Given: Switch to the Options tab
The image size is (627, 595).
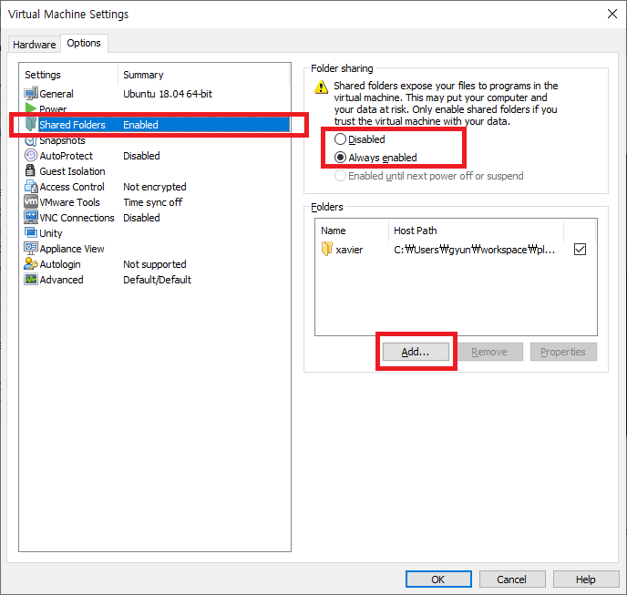Looking at the screenshot, I should coord(84,43).
